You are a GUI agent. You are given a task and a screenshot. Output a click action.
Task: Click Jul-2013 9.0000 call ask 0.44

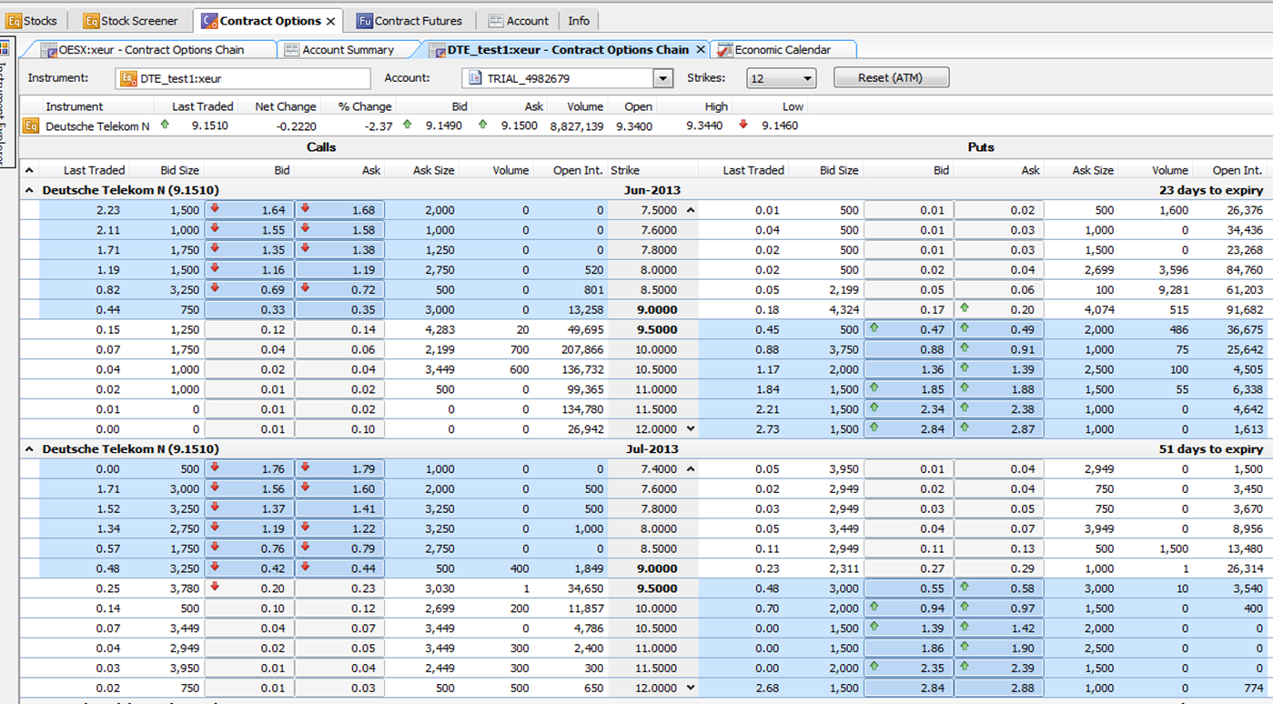[x=339, y=568]
